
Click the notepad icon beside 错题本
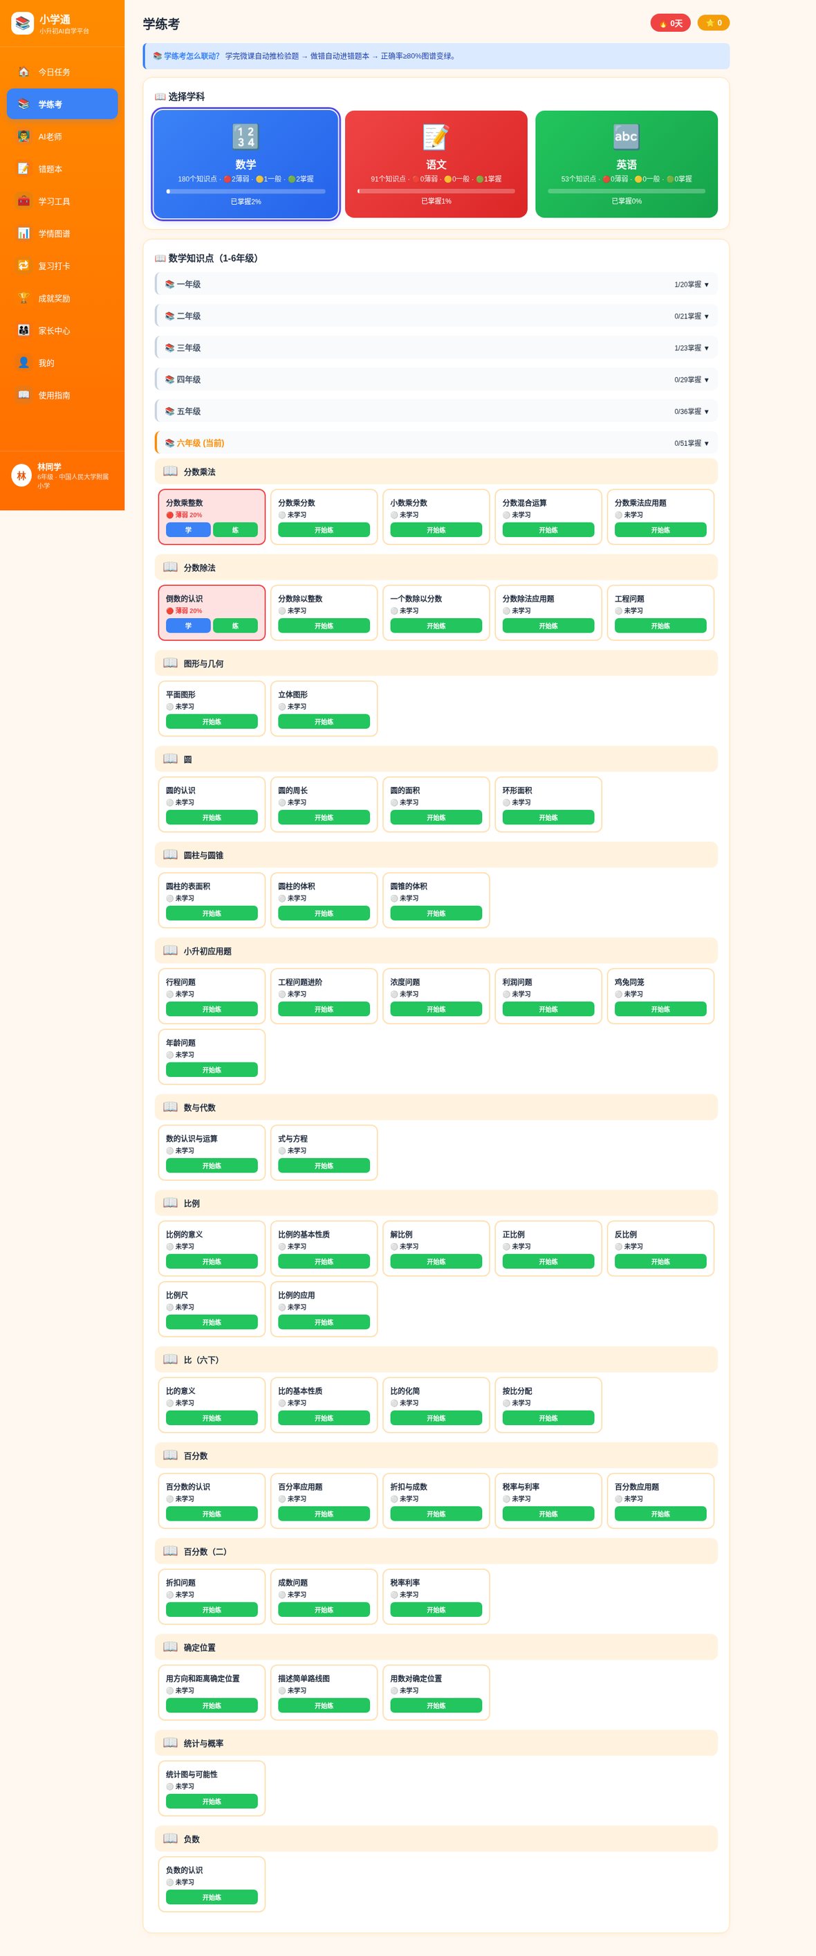click(24, 169)
